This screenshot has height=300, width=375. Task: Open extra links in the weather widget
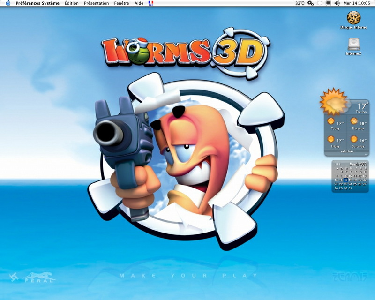click(x=347, y=151)
